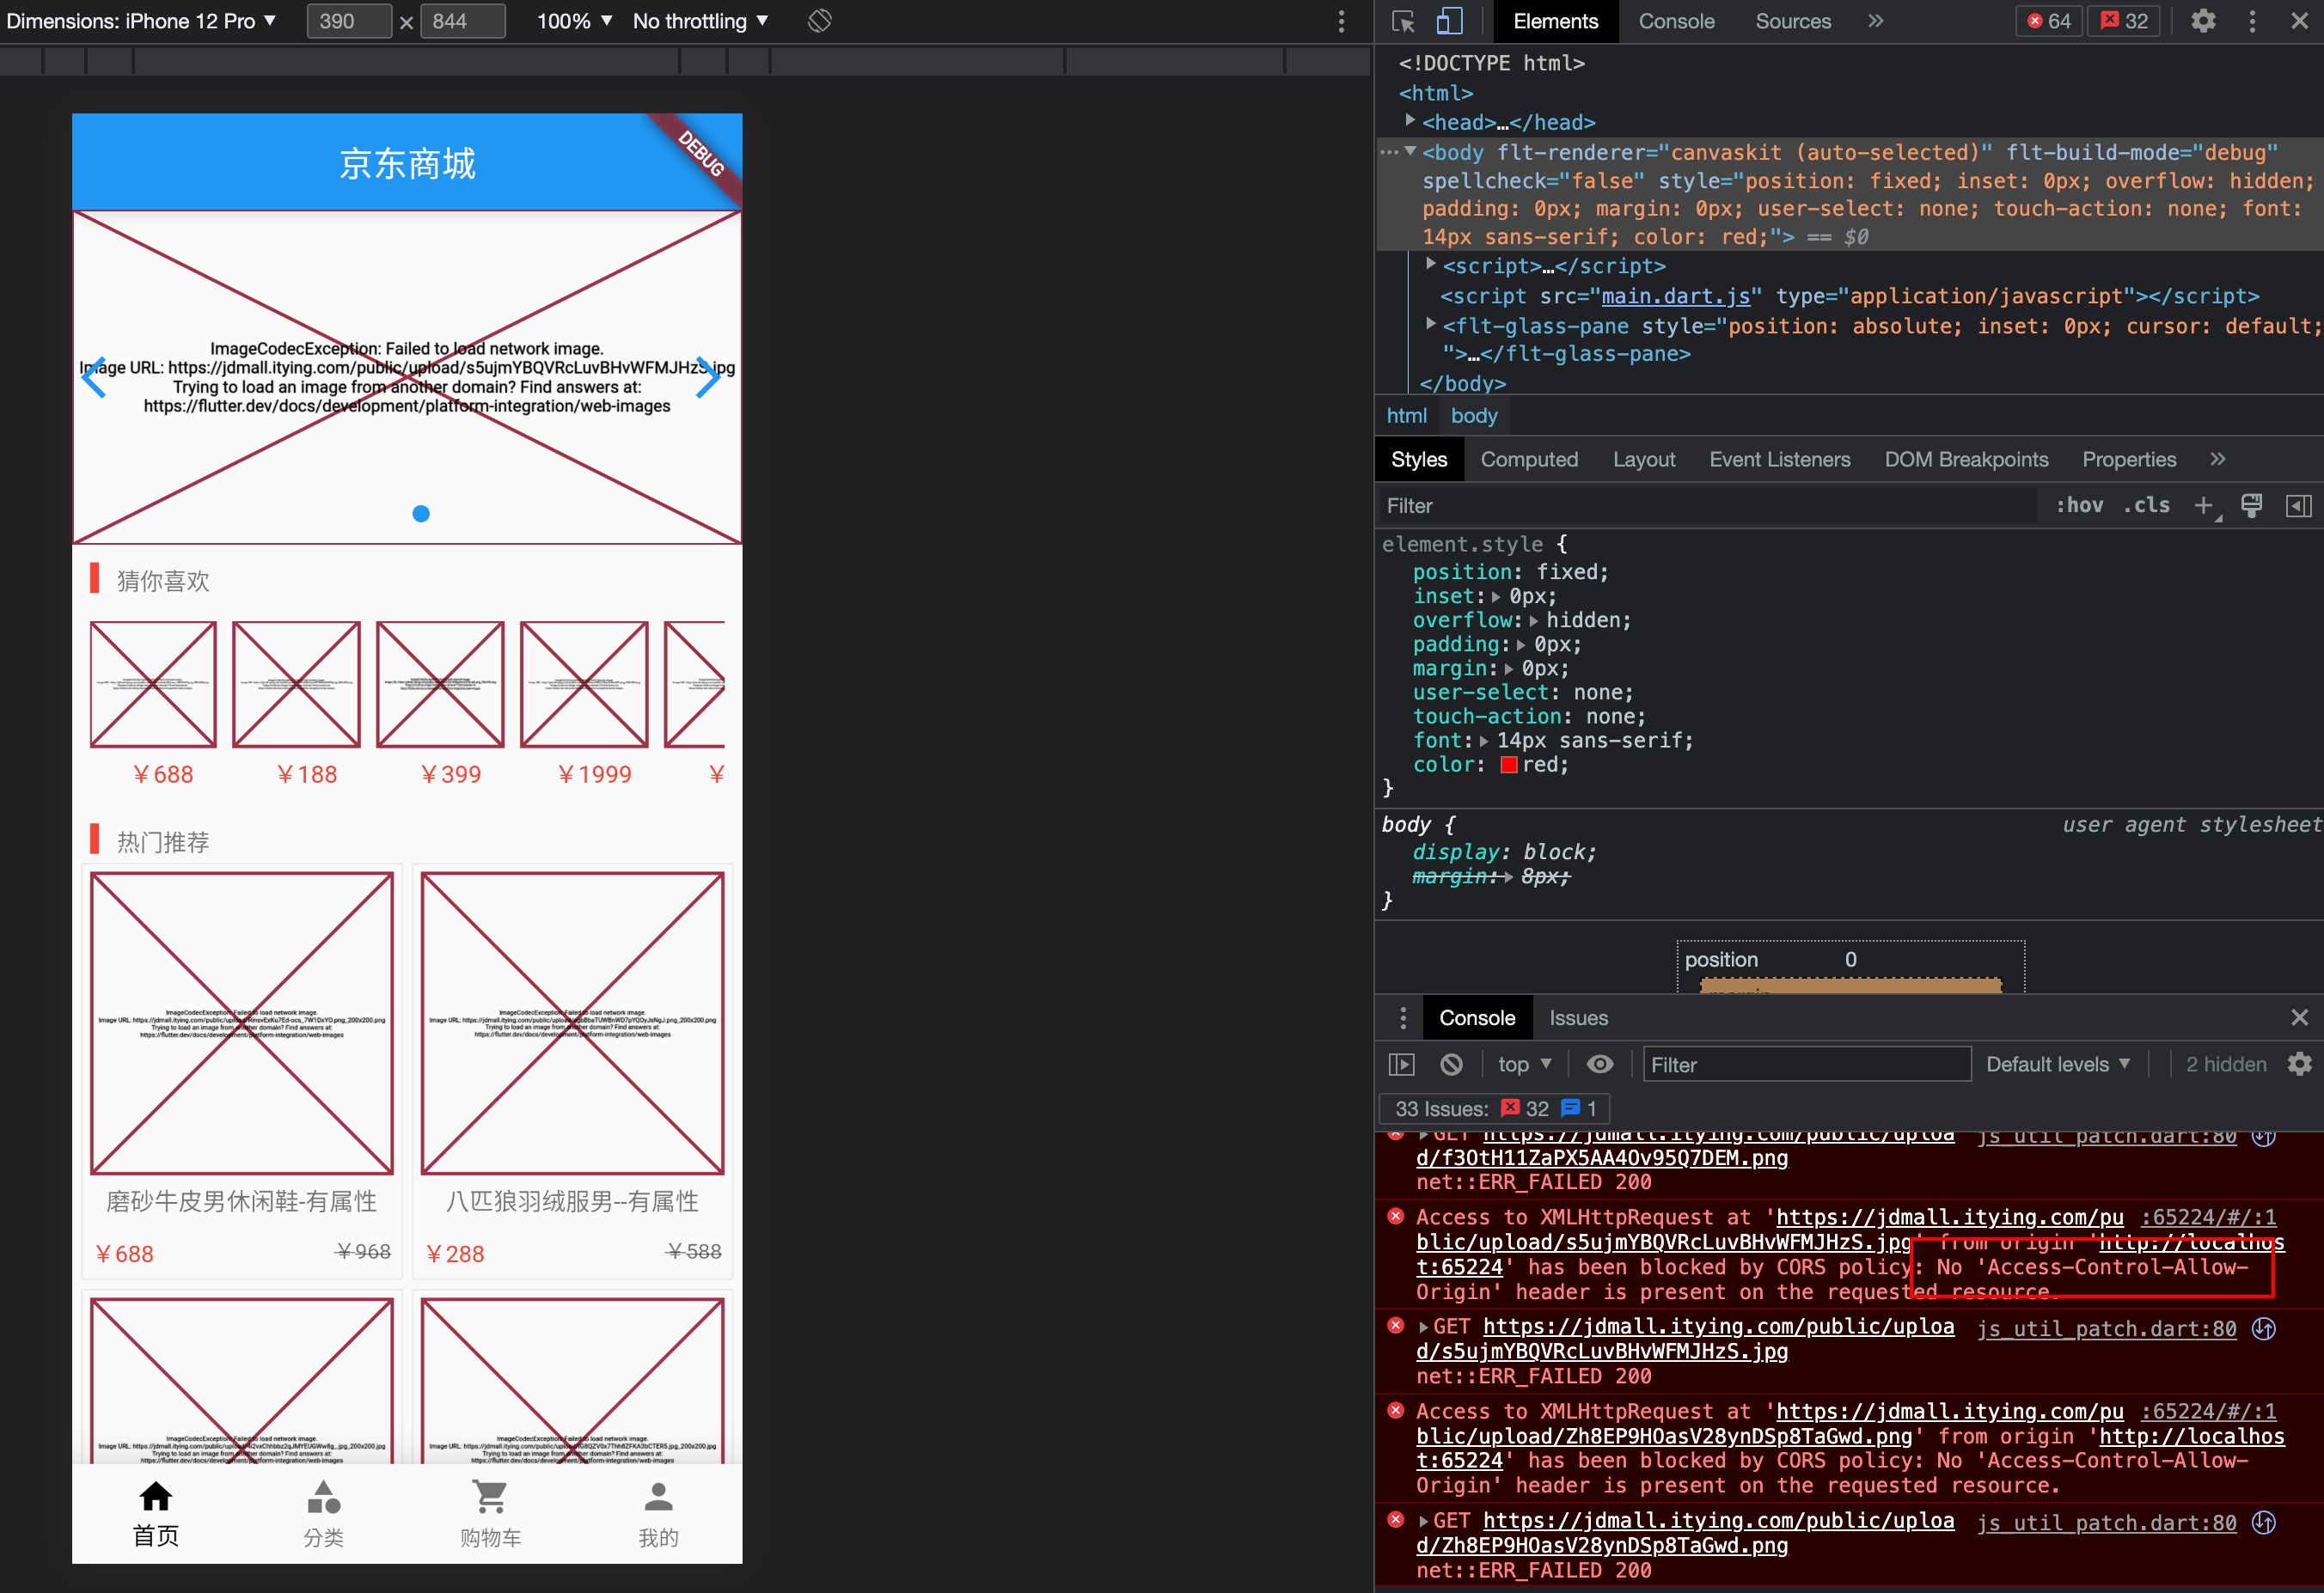Rotate the device viewport orientation
The height and width of the screenshot is (1593, 2324).
[820, 21]
